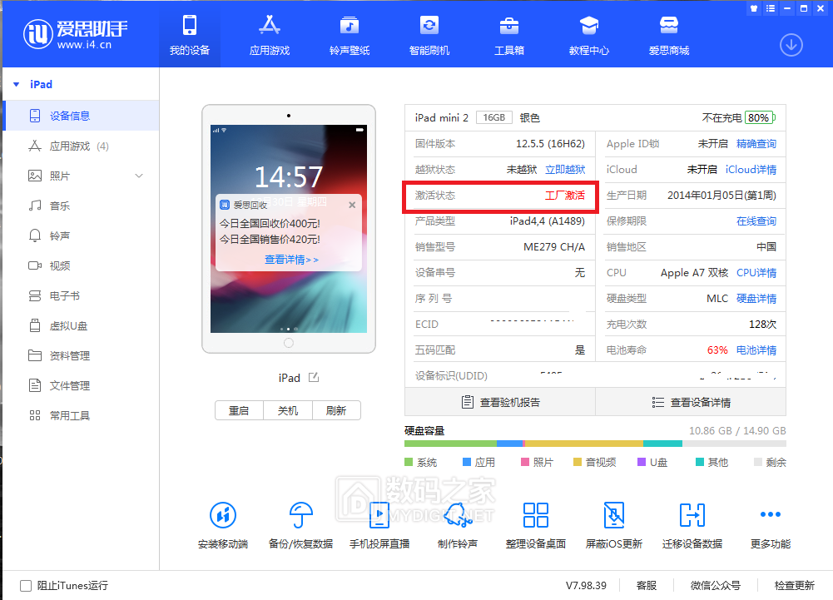The image size is (833, 600).
Task: Open CPU详情 link
Action: pos(756,273)
